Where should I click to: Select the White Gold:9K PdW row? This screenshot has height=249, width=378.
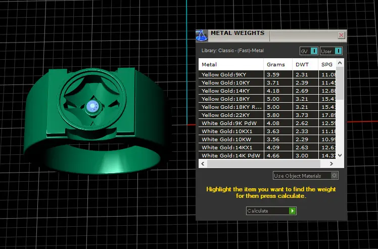pos(267,123)
